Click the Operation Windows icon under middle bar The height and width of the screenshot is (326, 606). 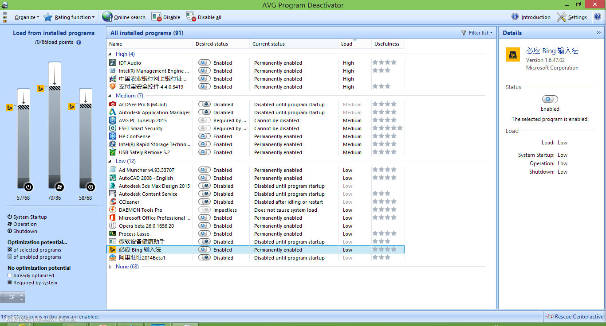pyautogui.click(x=60, y=187)
